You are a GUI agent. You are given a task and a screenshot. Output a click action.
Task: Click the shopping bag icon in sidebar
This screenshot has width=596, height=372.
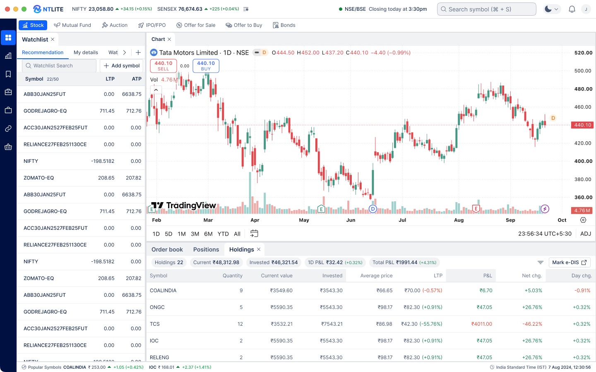coord(8,110)
